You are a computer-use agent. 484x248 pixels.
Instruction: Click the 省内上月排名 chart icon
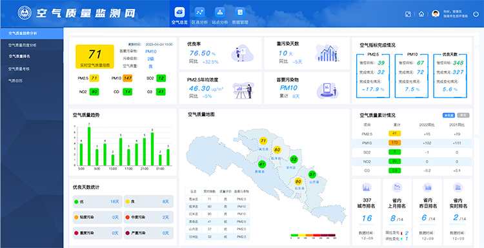pos(397,187)
